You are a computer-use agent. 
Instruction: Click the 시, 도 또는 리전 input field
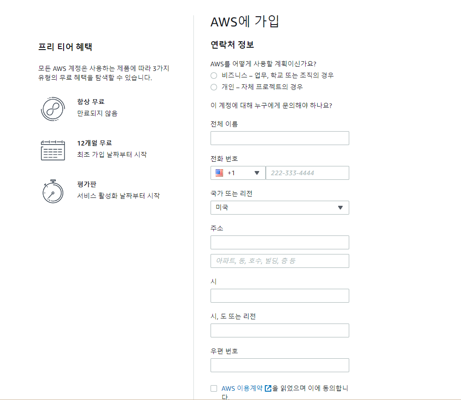[280, 330]
